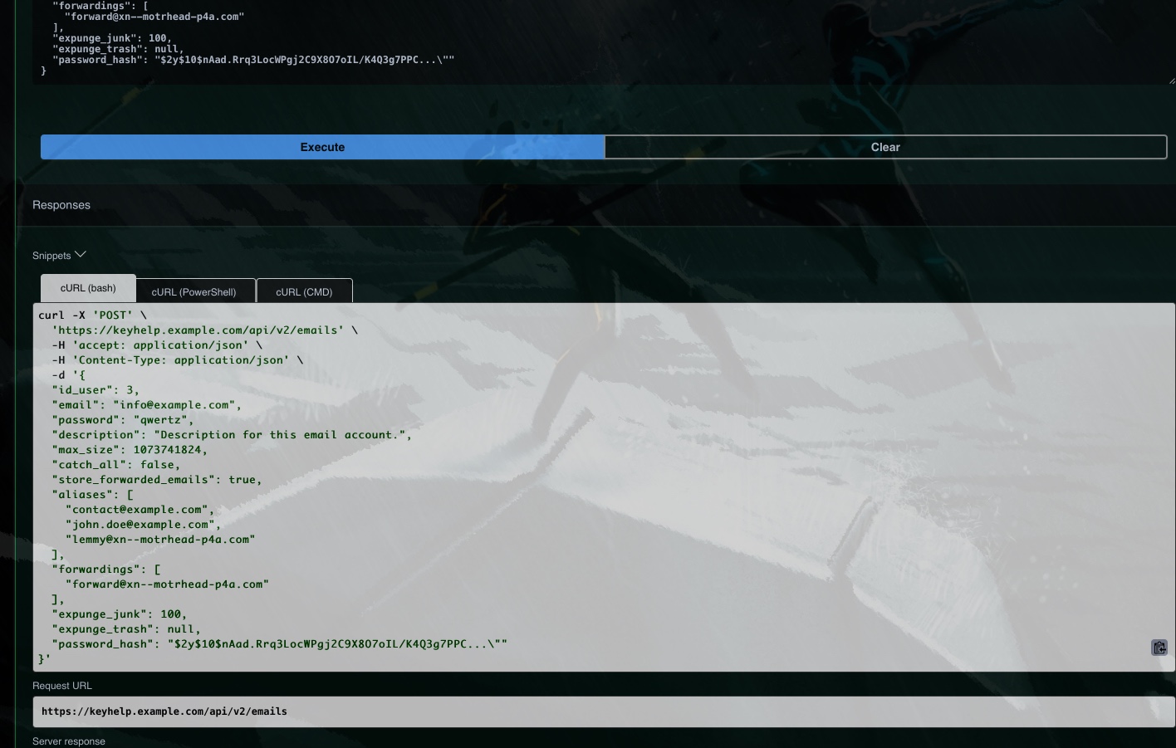Click the request body textarea resize handle

coord(1171,81)
